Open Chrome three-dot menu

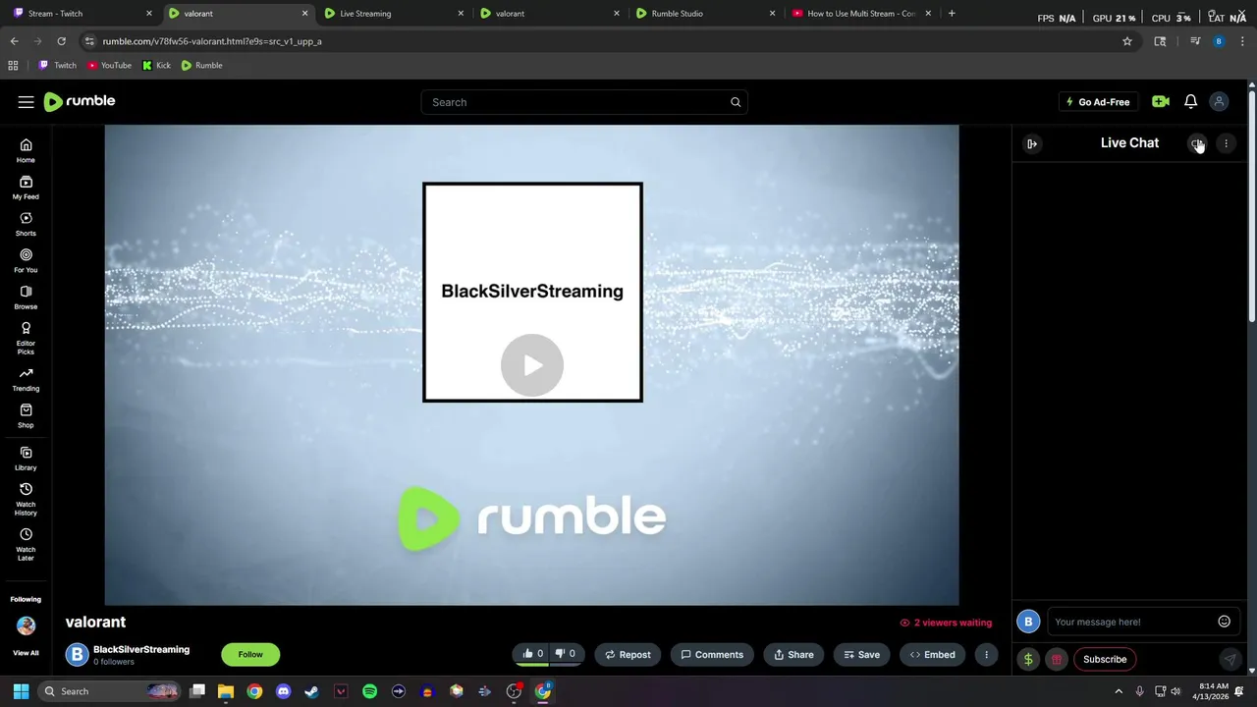tap(1242, 41)
